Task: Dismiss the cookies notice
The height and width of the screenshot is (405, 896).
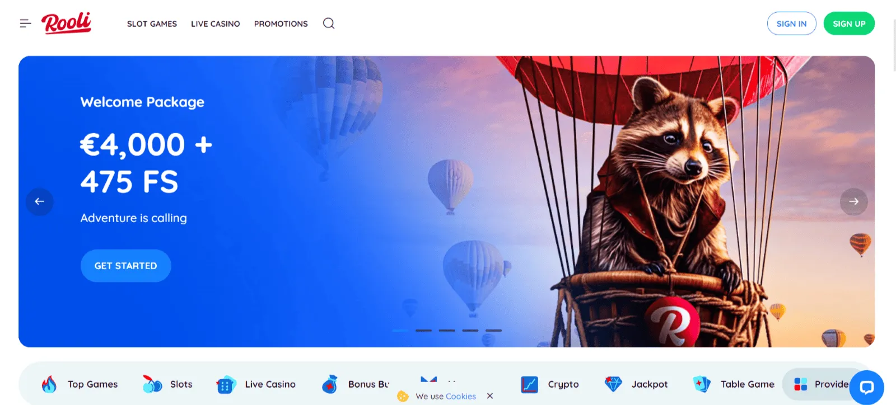Action: point(490,396)
